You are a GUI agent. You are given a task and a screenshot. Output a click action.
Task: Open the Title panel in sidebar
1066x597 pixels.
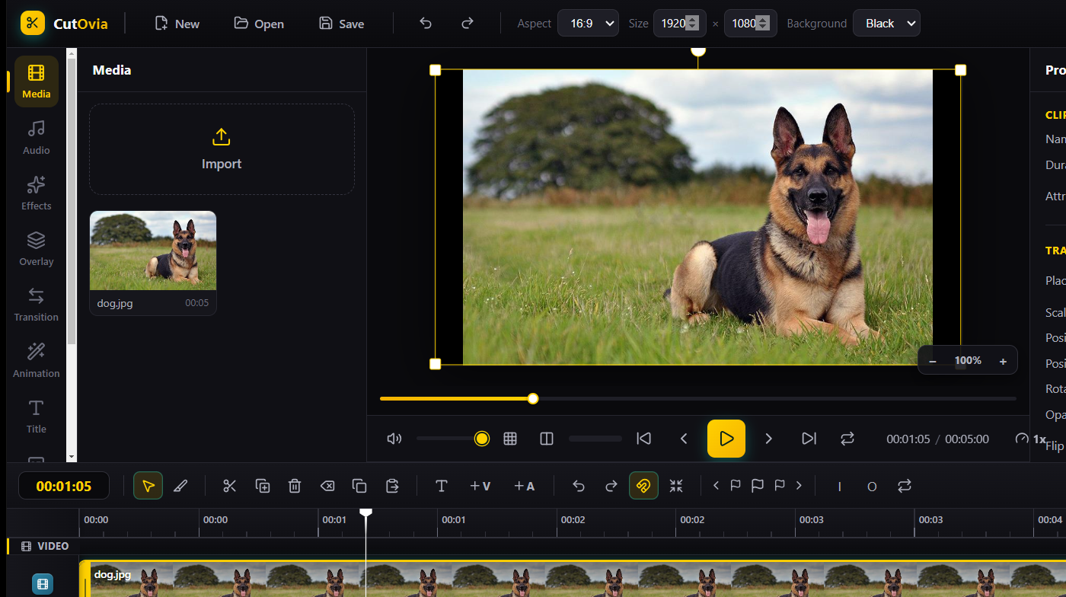tap(37, 417)
